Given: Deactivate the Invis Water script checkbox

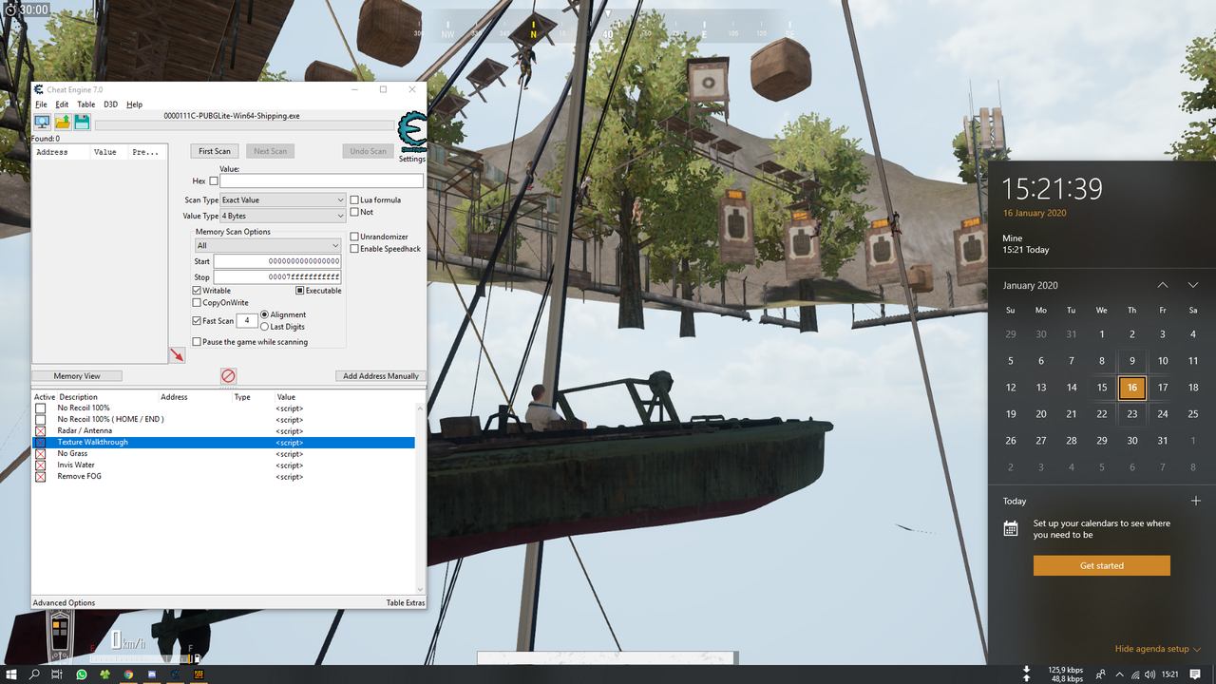Looking at the screenshot, I should (x=40, y=465).
